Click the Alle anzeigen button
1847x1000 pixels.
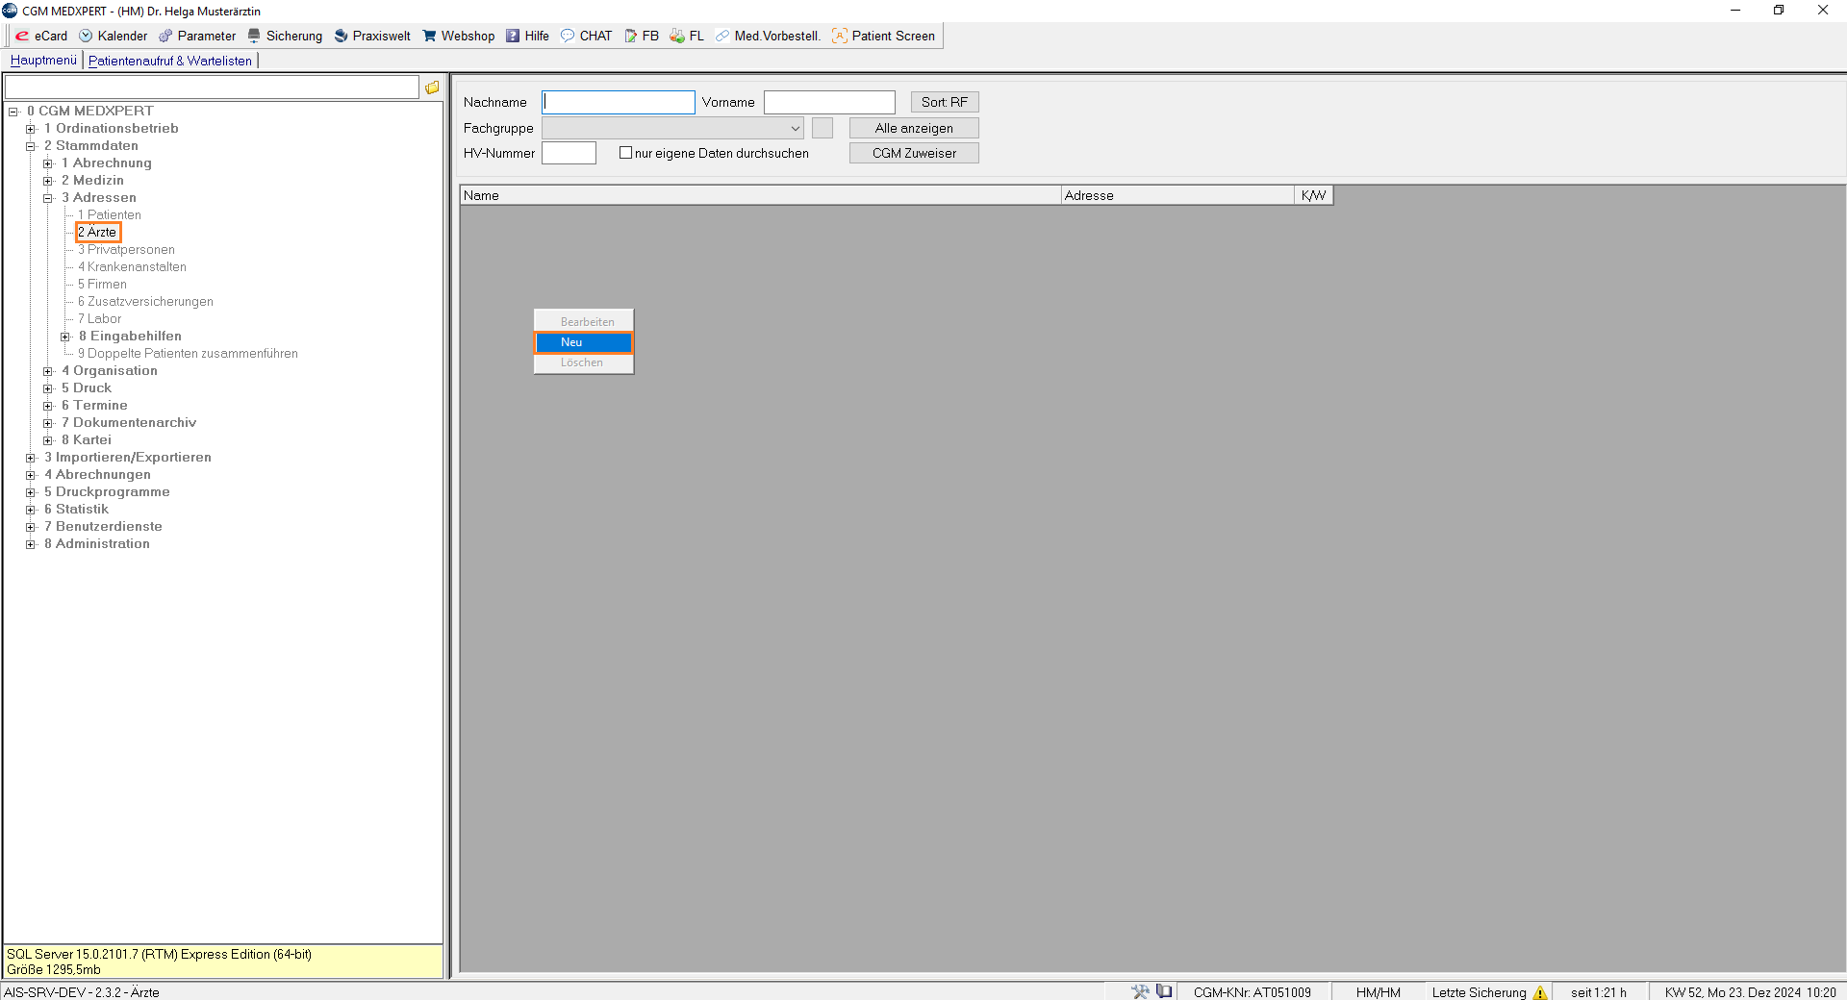[x=914, y=128]
